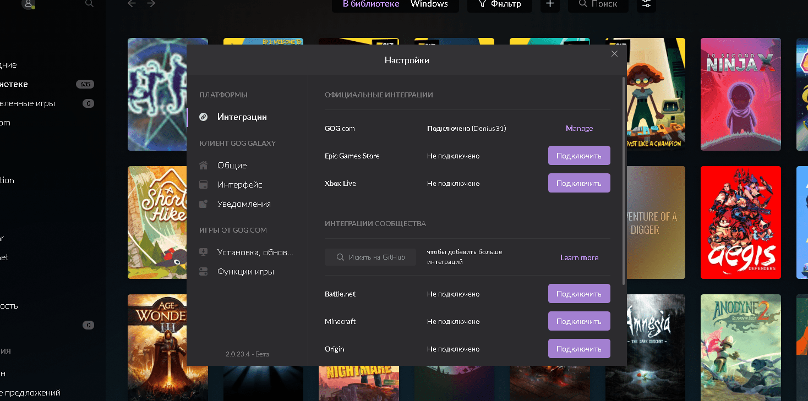
Task: Connect Origin integration
Action: coord(578,348)
